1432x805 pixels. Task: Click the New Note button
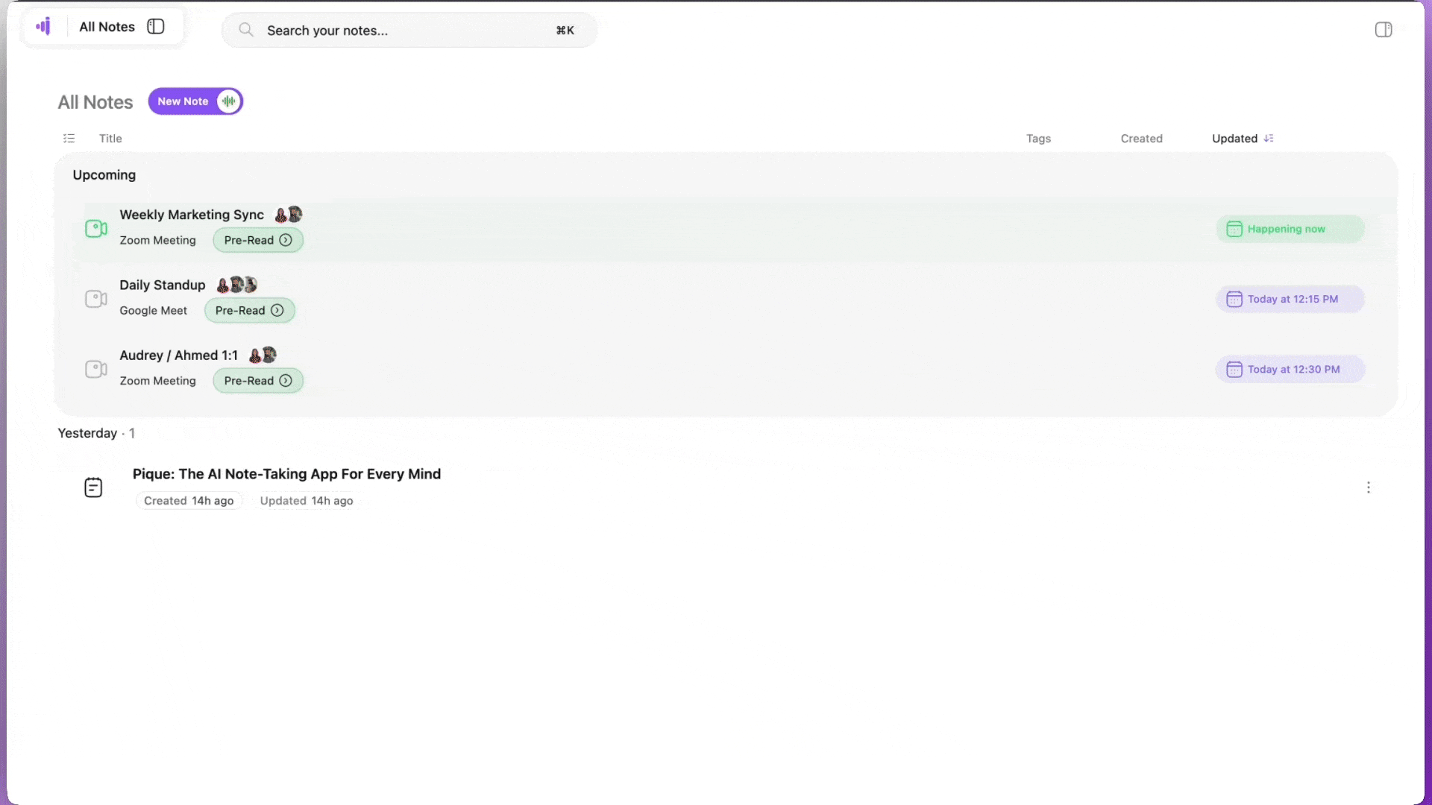pos(183,101)
